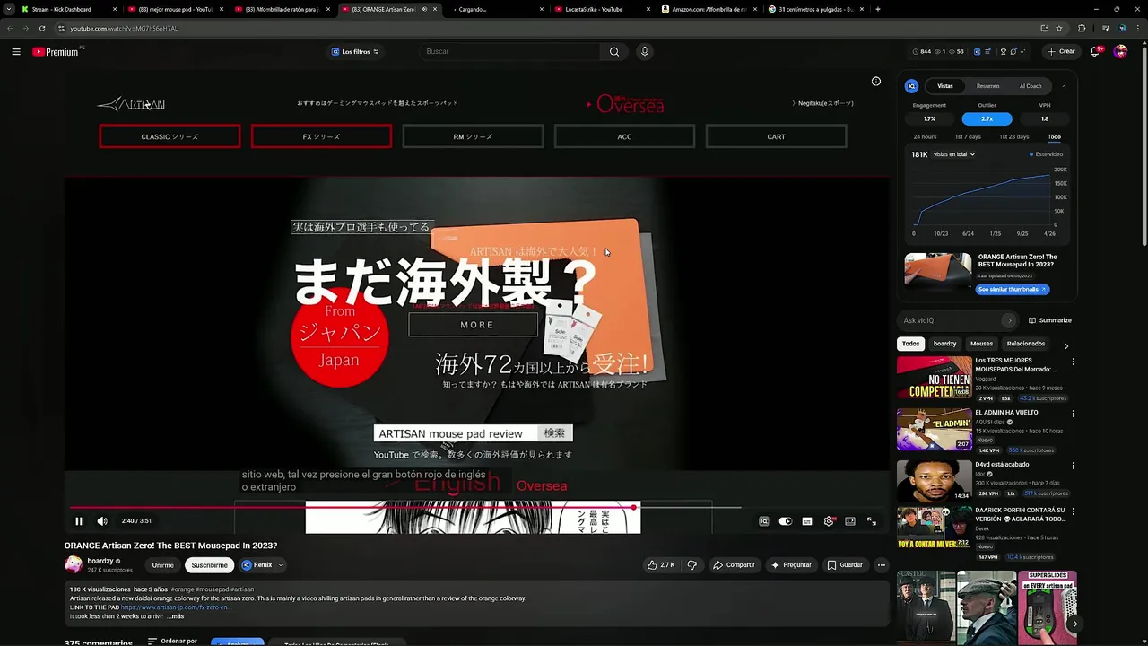Open options for DAARICK PORFIN CONTARÁ video

[x=1074, y=511]
